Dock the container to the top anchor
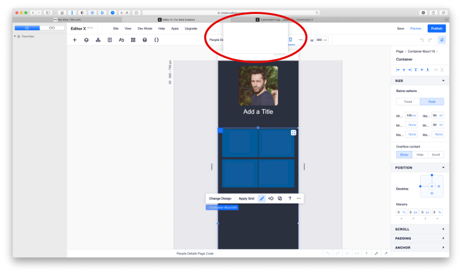This screenshot has height=274, width=462. [x=432, y=175]
